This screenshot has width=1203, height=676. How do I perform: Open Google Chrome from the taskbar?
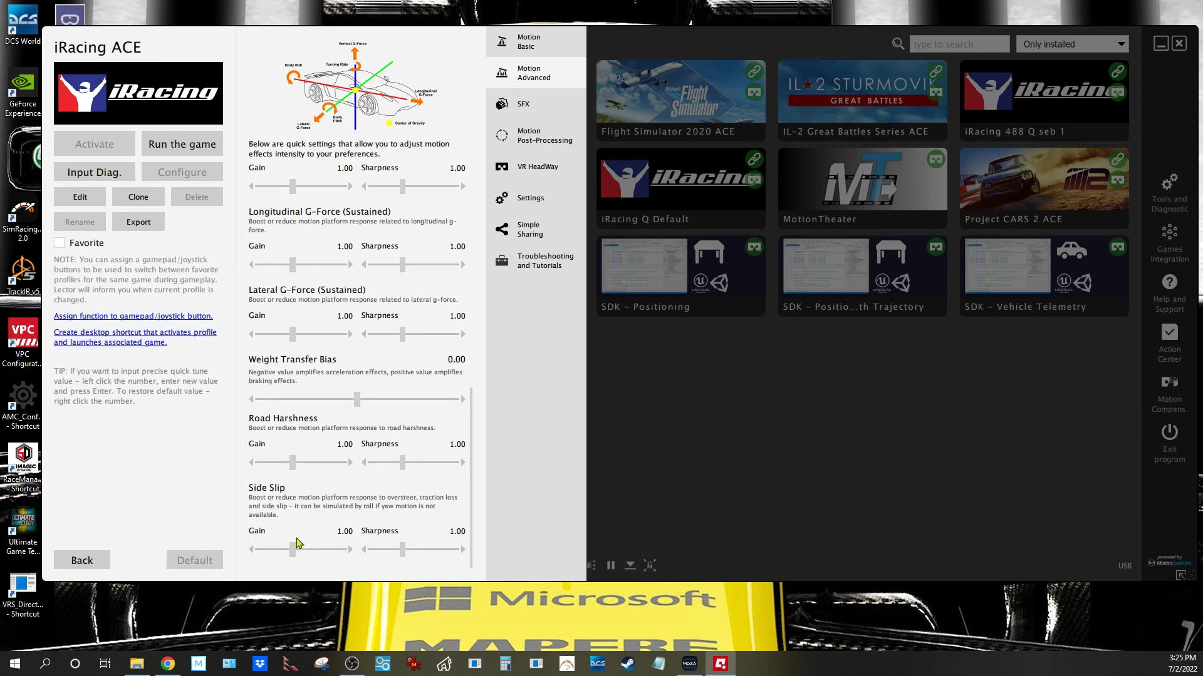tap(168, 663)
